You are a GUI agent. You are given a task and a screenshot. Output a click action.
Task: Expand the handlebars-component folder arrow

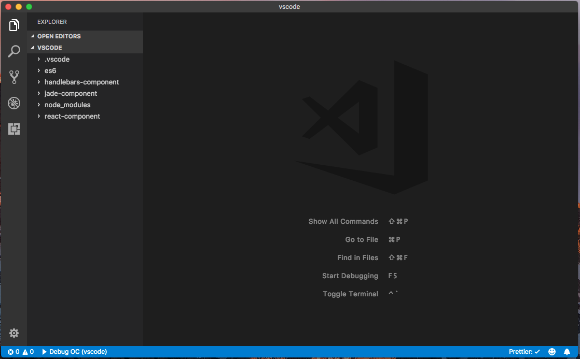coord(39,82)
